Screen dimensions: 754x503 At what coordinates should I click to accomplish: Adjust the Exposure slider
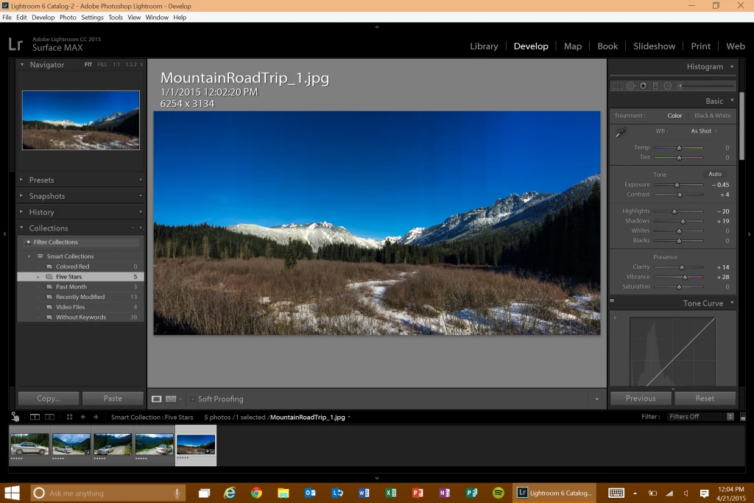click(678, 185)
